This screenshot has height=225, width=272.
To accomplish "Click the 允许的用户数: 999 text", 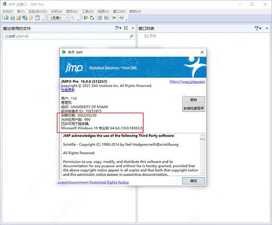I will point(76,120).
